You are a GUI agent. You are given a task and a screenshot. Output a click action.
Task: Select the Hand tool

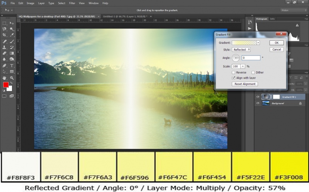[x=5, y=78]
